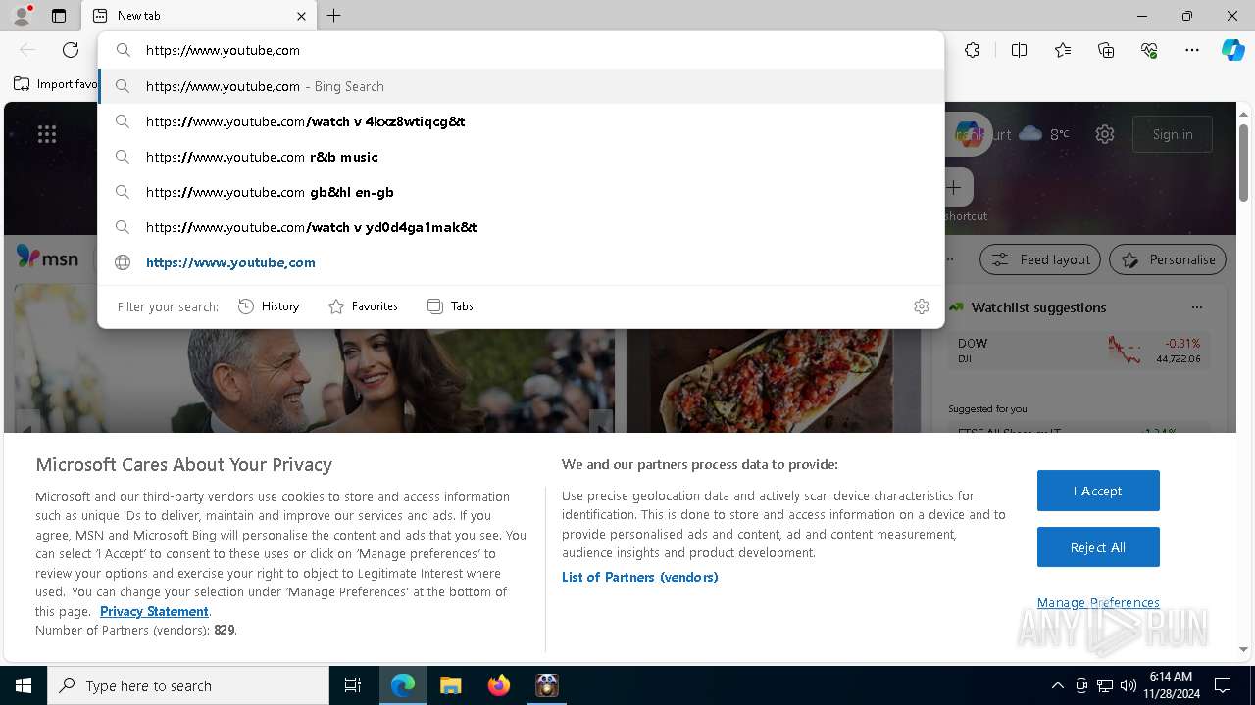Select suggestion r&b music
1255x705 pixels.
pos(521,157)
